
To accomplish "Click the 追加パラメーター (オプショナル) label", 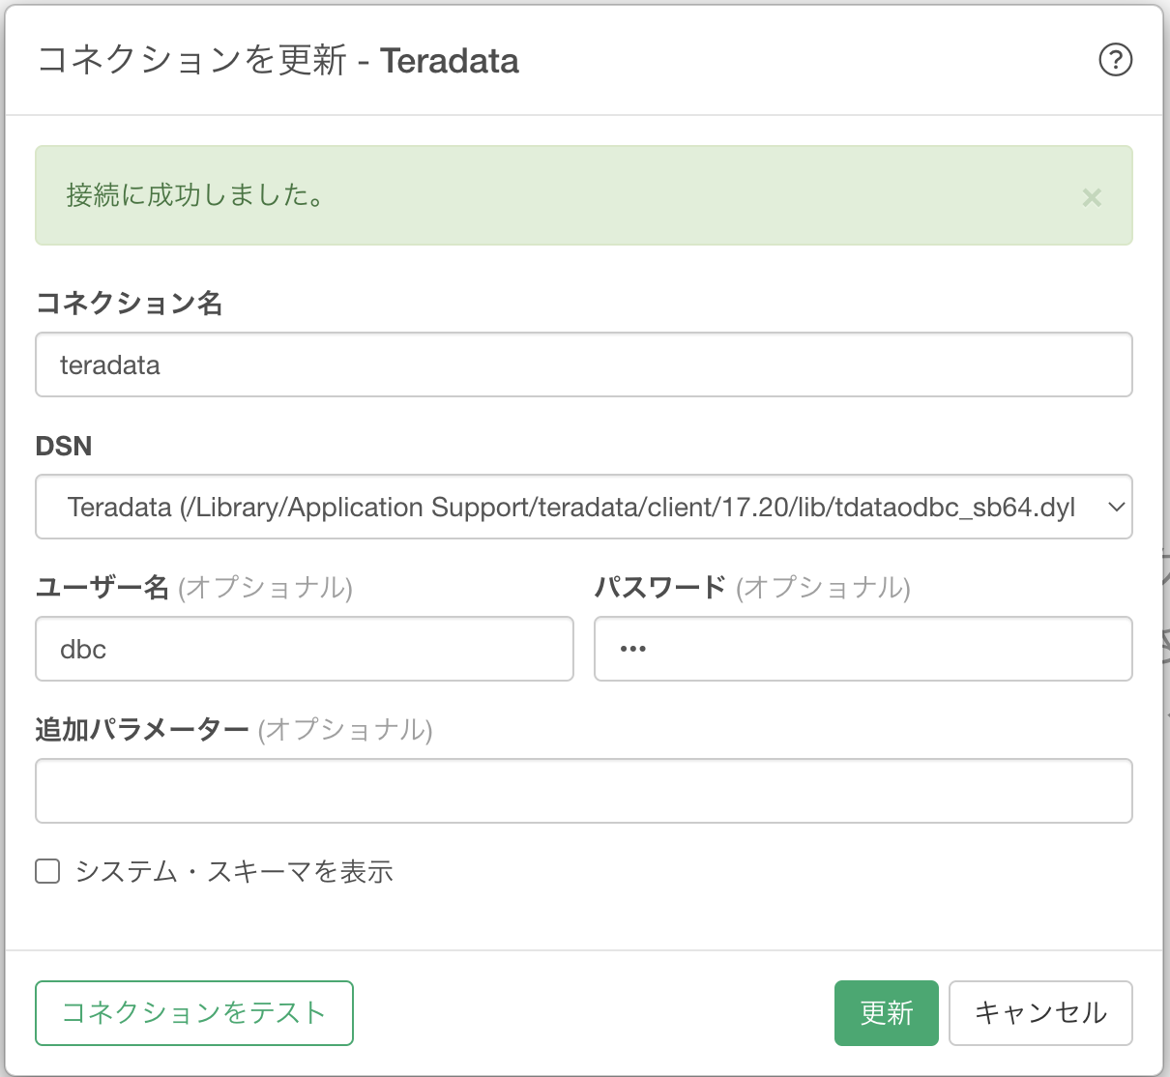I will point(234,729).
